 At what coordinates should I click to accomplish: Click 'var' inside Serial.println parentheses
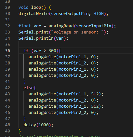(x=60, y=38)
